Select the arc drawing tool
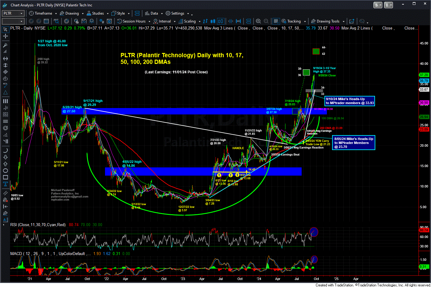Viewport: 431px width, 287px height. [x=5, y=150]
